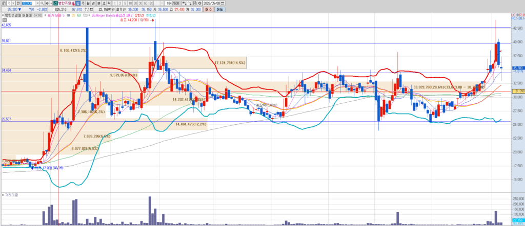525x226 pixels.
Task: Click the speaker sound icon
Action: pos(47,4)
